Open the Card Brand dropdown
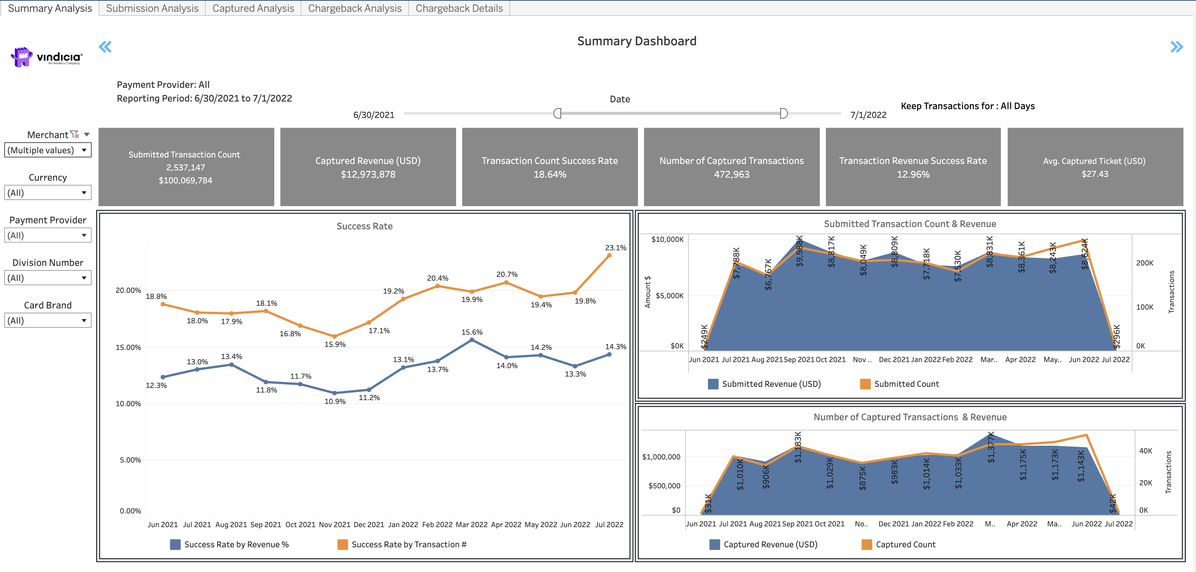This screenshot has width=1196, height=572. 48,320
